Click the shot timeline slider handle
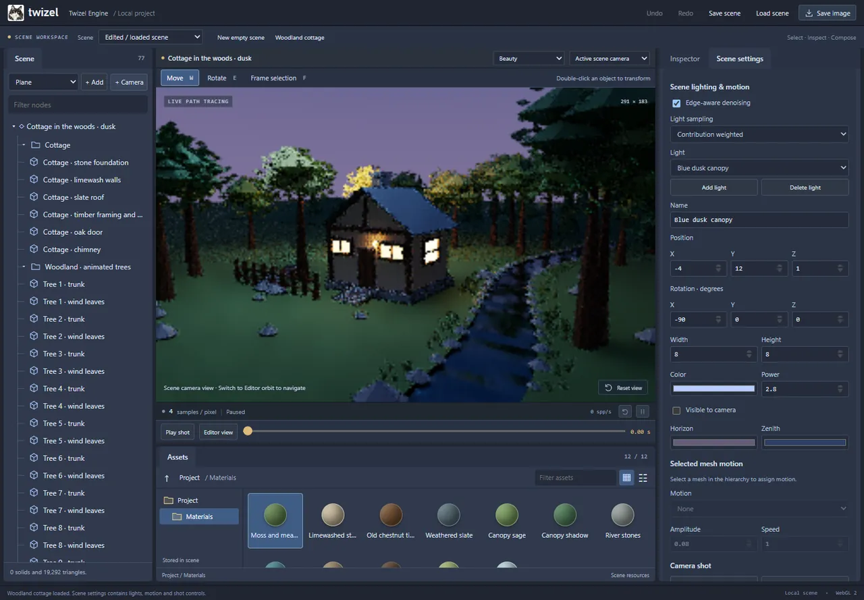The width and height of the screenshot is (864, 600). (x=248, y=431)
